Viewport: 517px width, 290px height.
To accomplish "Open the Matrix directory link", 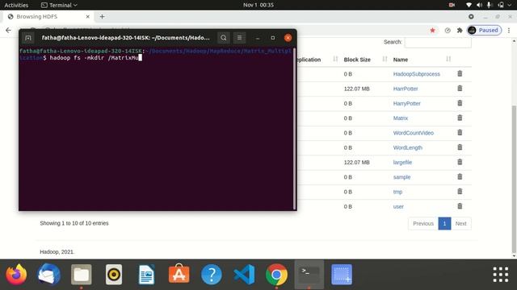I will point(401,118).
